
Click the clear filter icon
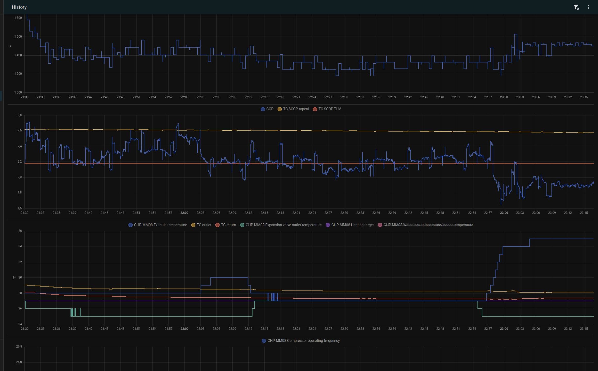click(x=576, y=7)
